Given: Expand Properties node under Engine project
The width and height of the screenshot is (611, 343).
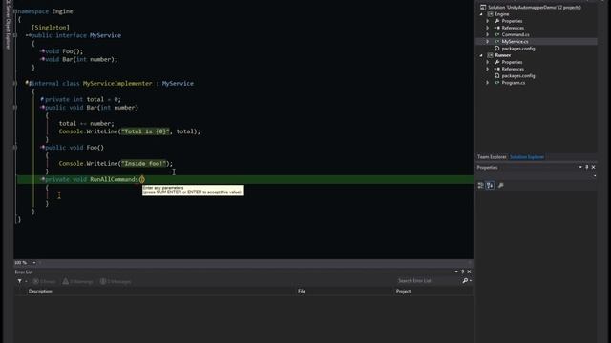Looking at the screenshot, I should point(488,21).
